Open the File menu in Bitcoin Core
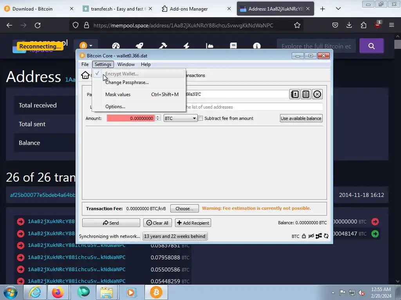 [85, 64]
